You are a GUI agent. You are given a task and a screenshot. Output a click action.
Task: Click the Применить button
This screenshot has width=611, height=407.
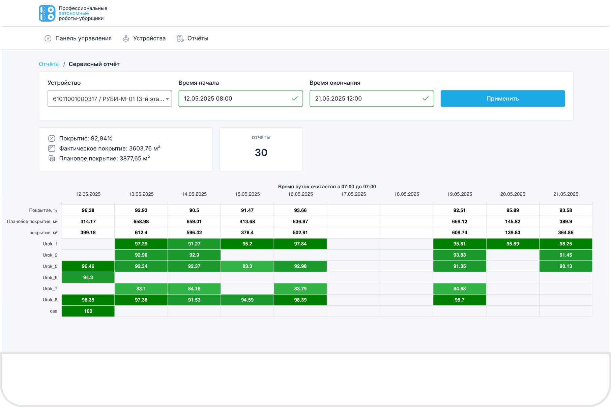502,99
